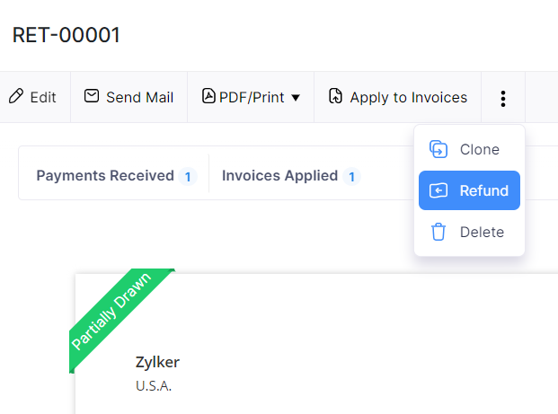Click the Partially Drawn status ribbon

click(112, 312)
